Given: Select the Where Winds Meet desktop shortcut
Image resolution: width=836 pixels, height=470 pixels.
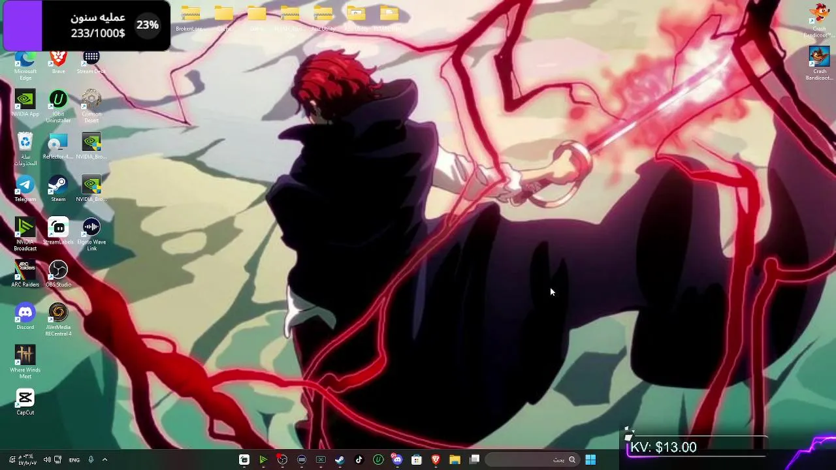Looking at the screenshot, I should point(25,362).
